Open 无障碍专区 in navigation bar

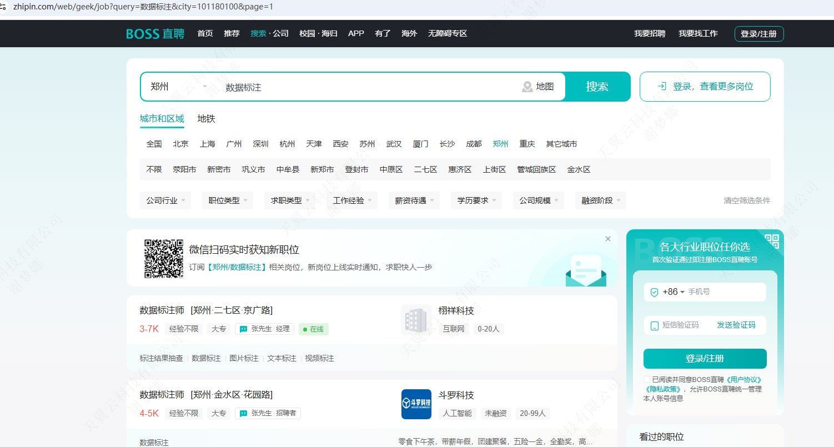click(448, 33)
